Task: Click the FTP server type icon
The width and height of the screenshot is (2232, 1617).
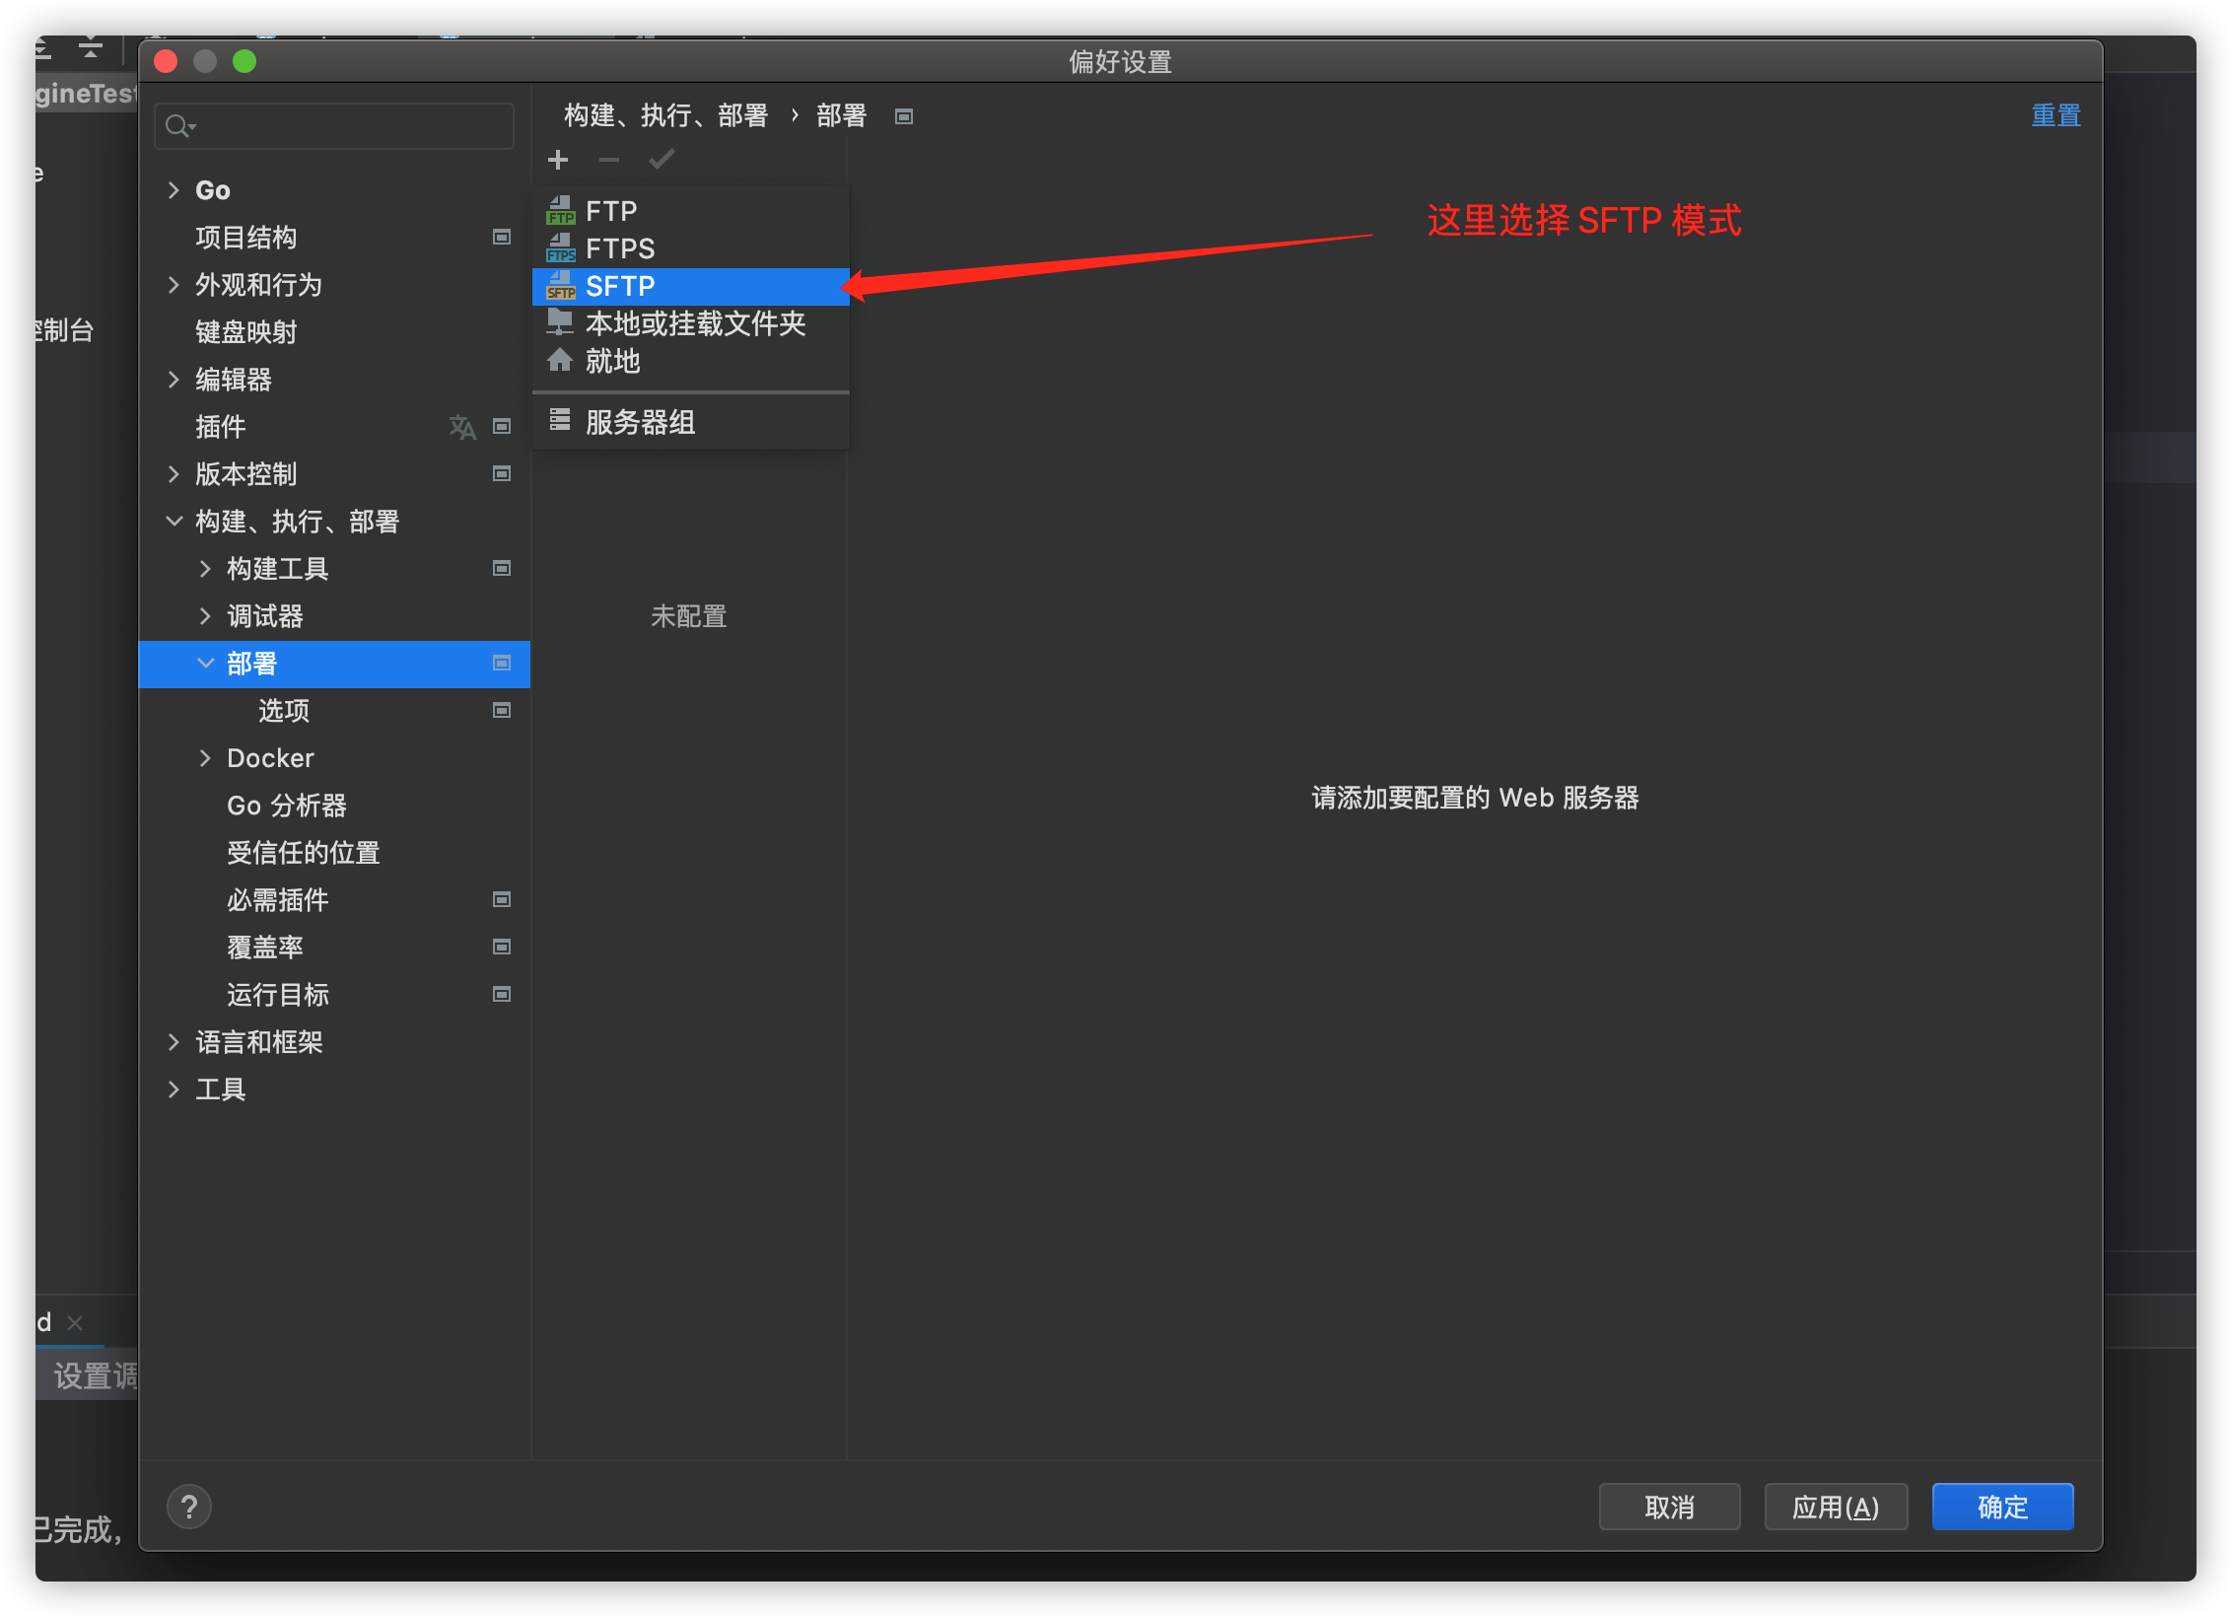Action: tap(560, 211)
